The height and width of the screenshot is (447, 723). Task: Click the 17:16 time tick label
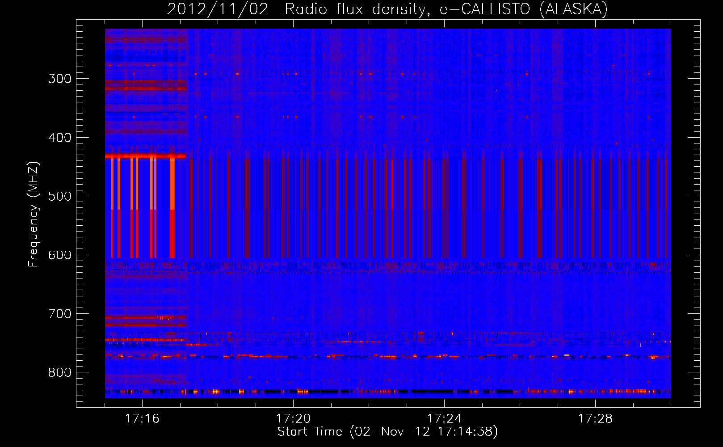[142, 419]
